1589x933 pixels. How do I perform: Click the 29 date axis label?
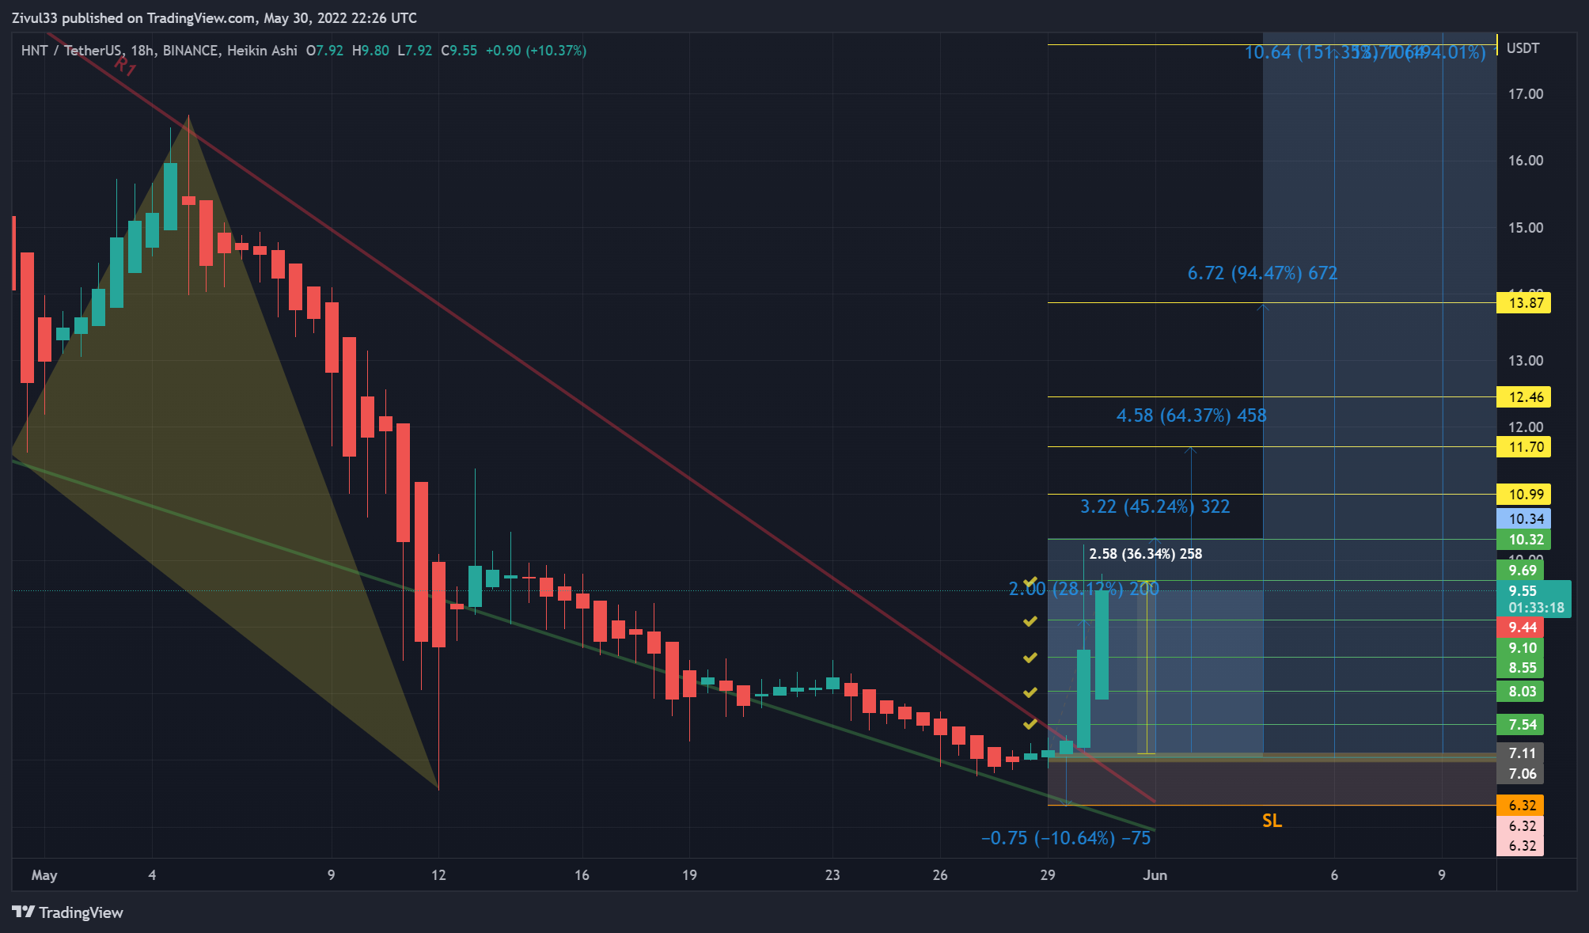pyautogui.click(x=1048, y=875)
